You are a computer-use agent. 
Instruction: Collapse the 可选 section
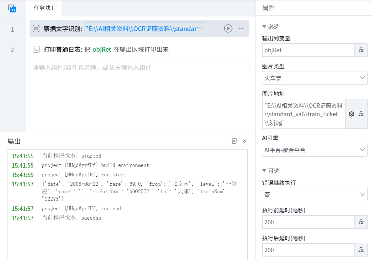(x=264, y=171)
